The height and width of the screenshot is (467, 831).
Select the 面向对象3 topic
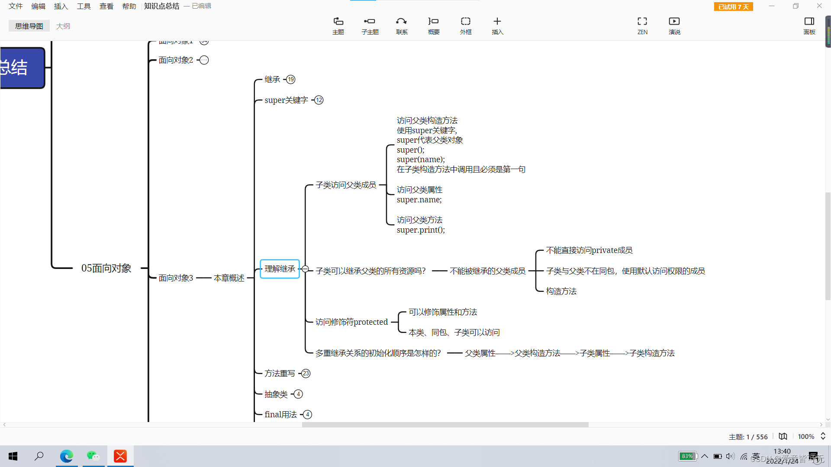(x=176, y=278)
